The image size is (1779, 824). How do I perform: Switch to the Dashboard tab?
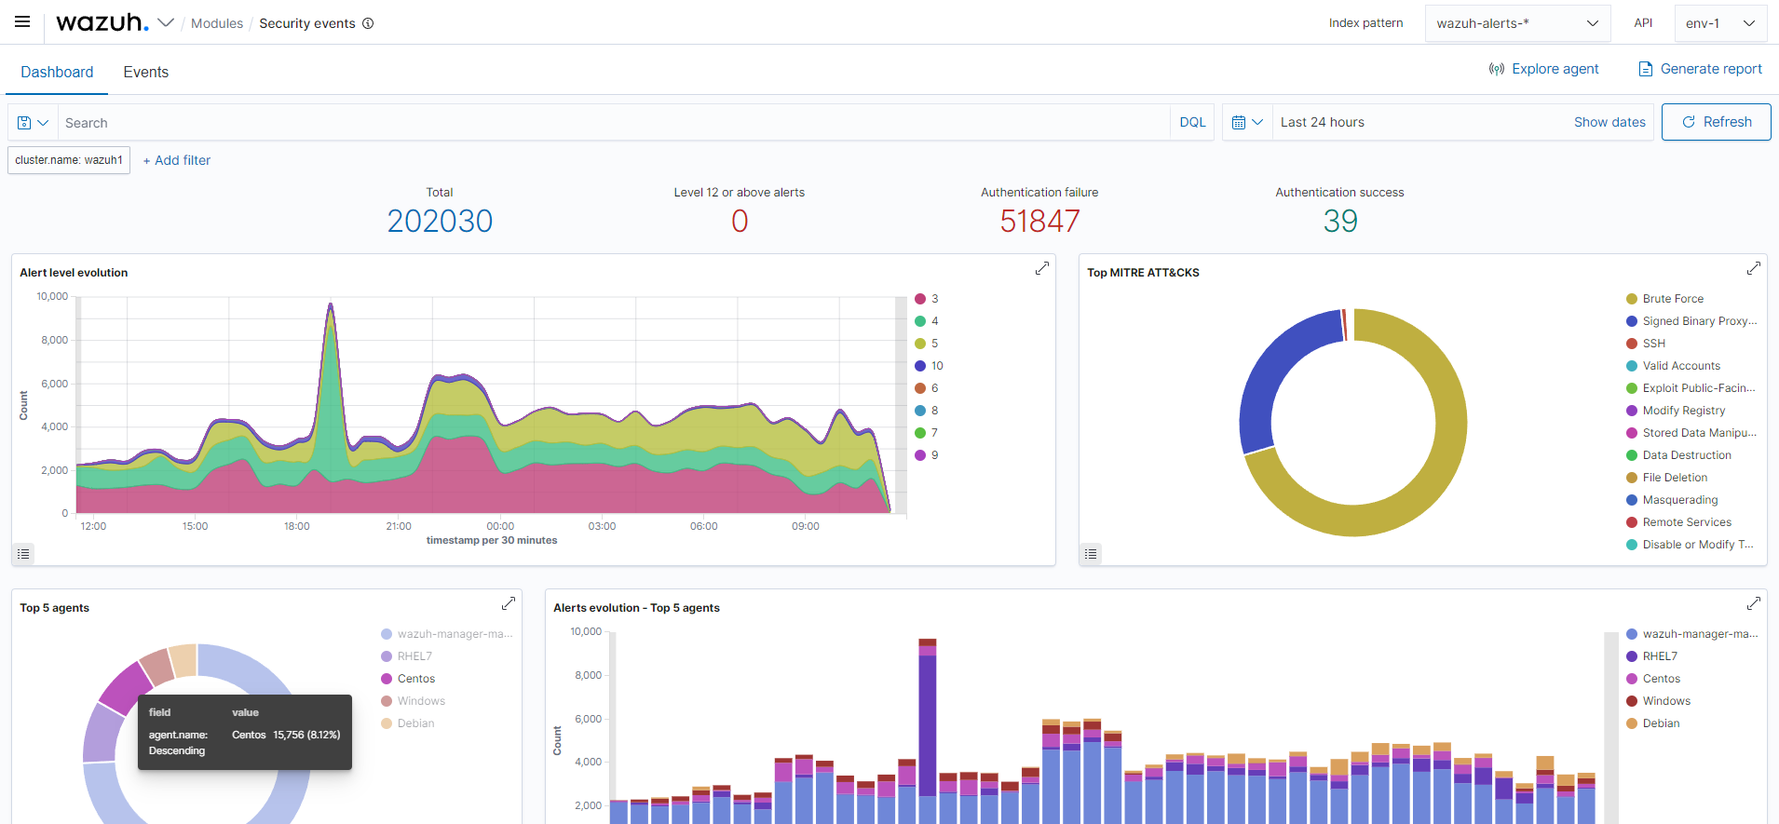coord(57,72)
